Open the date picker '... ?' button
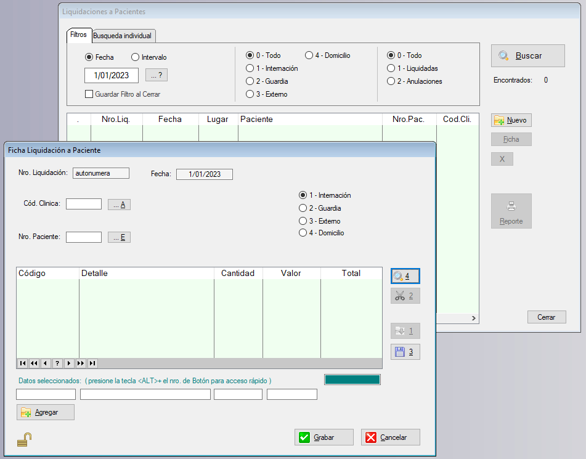The height and width of the screenshot is (459, 586). pyautogui.click(x=156, y=75)
